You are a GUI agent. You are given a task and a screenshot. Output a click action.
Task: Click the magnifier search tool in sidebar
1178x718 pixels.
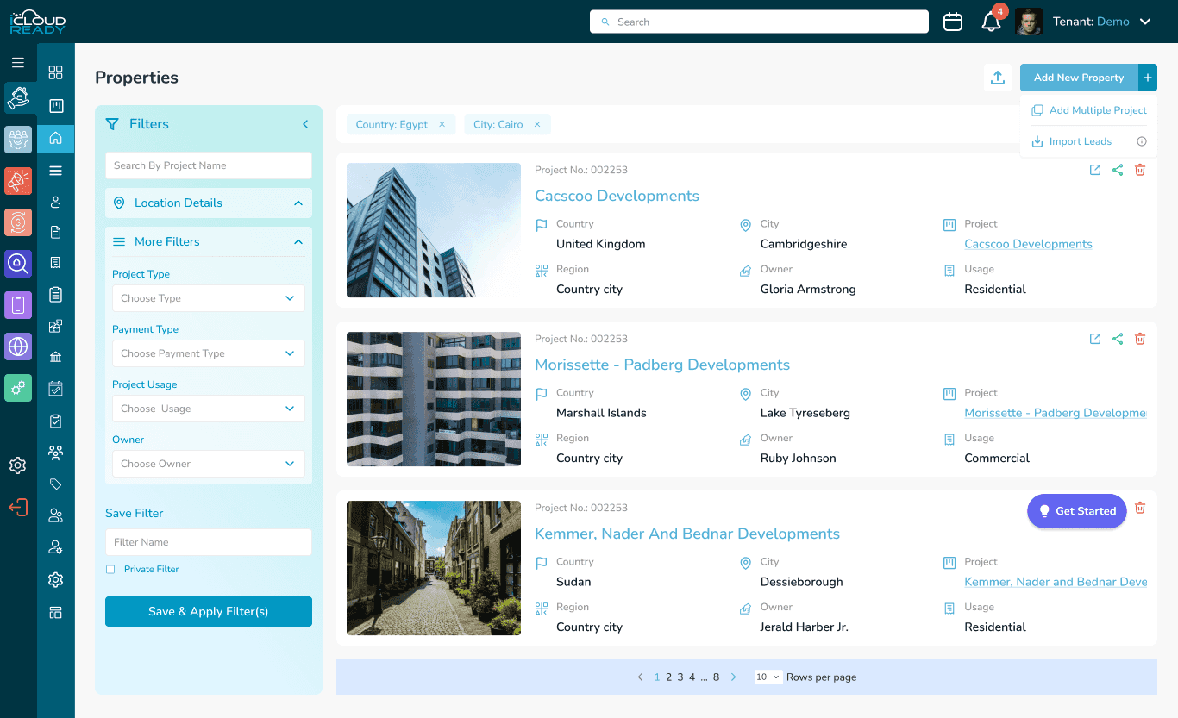pyautogui.click(x=17, y=264)
